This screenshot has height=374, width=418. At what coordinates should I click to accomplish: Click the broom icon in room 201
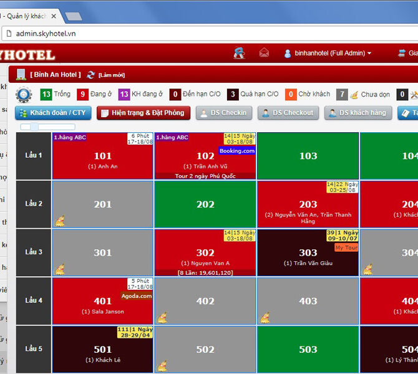[x=61, y=220]
